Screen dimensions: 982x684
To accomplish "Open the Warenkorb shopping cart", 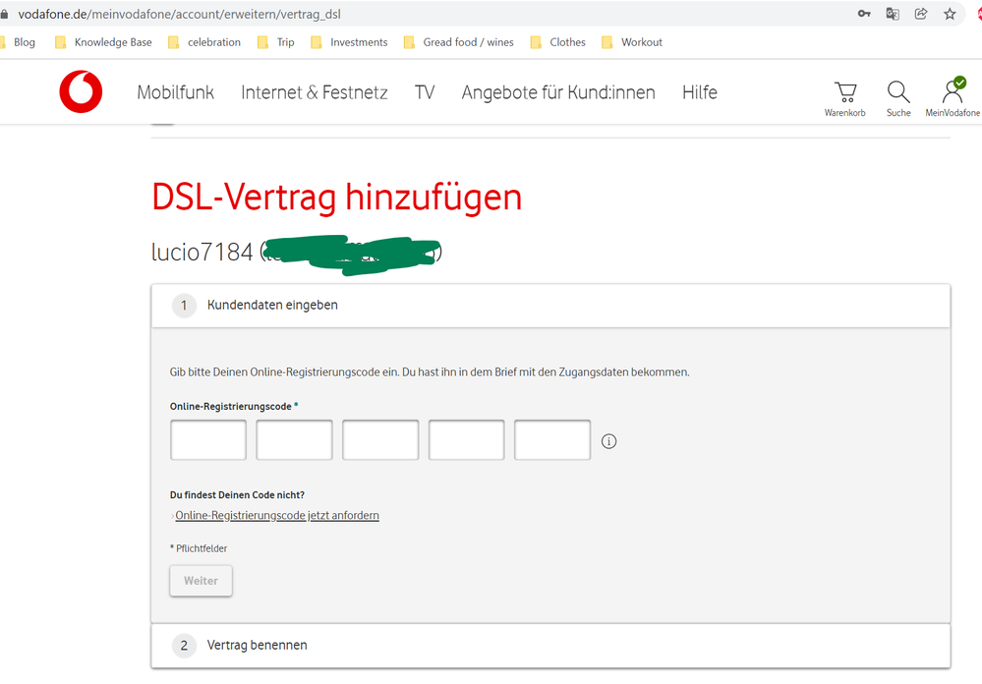I will (844, 99).
